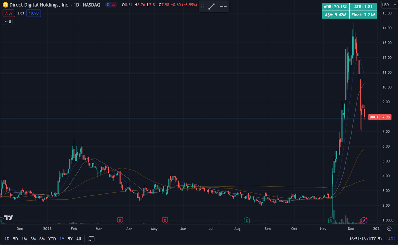
Task: Click the red approximate-sign data status icon
Action: click(x=114, y=5)
